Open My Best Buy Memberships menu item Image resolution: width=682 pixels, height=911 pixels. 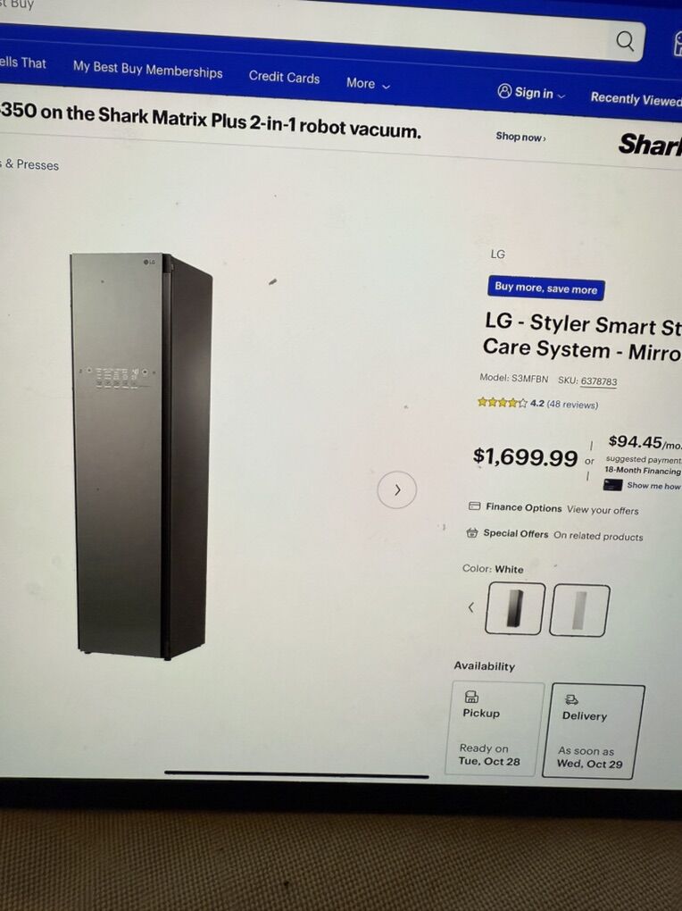pos(147,70)
